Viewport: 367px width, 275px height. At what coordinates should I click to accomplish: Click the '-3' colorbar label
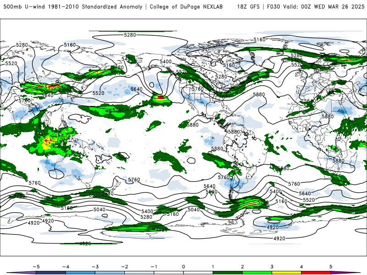95,267
